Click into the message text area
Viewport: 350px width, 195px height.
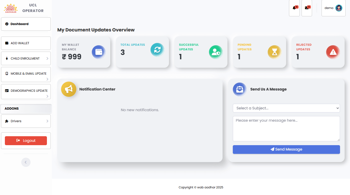pyautogui.click(x=286, y=129)
